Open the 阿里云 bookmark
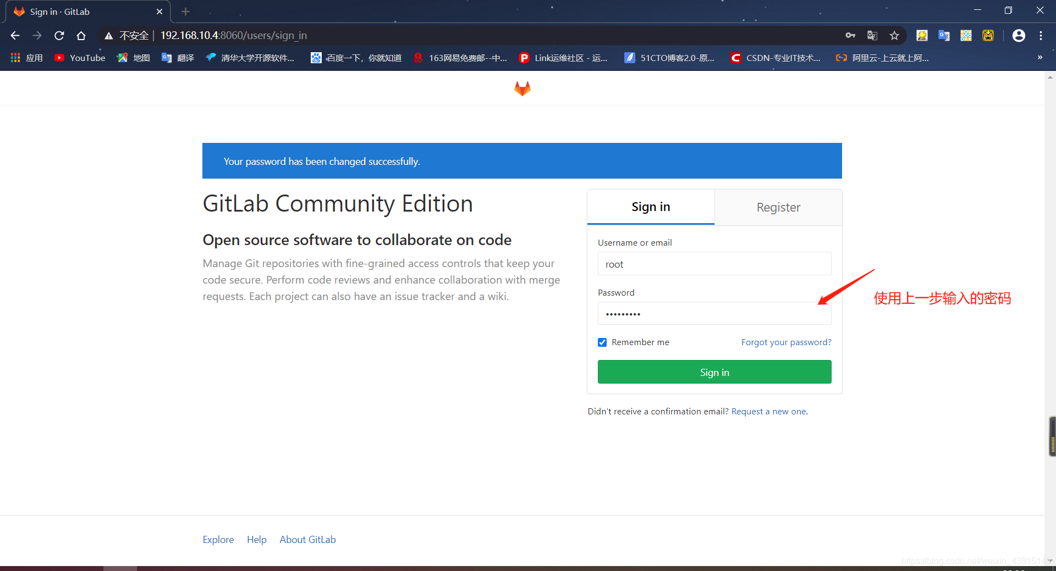 coord(882,58)
